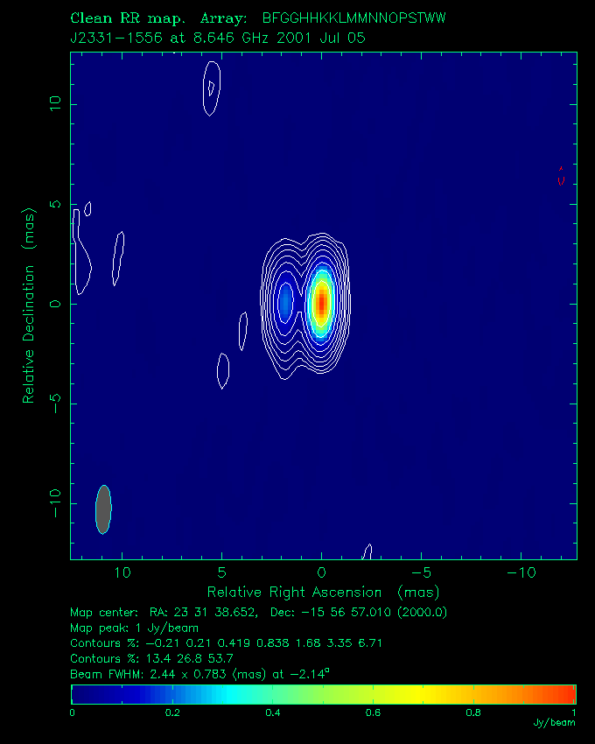The image size is (595, 744).
Task: Click the 'Map peak: 1 Jy/beam' line
Action: coord(134,628)
